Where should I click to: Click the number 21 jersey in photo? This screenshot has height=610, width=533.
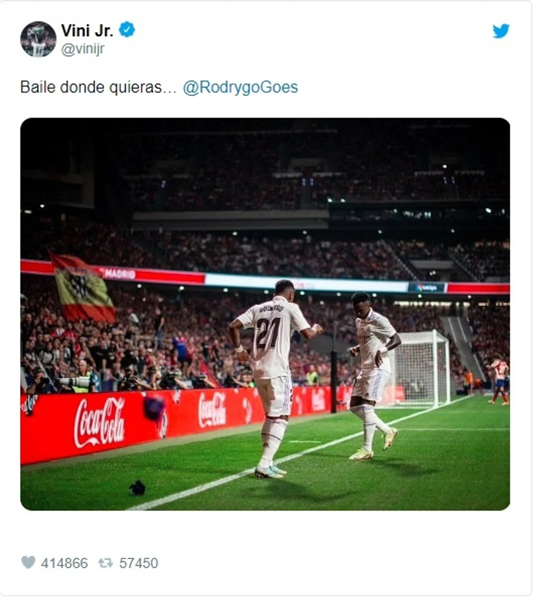[272, 337]
